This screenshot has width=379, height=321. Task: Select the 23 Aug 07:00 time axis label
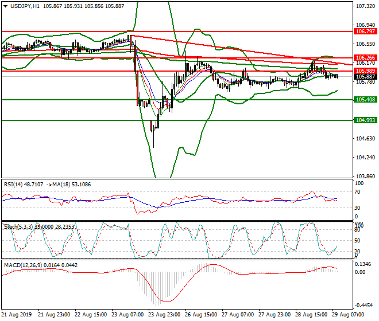[x=127, y=315]
